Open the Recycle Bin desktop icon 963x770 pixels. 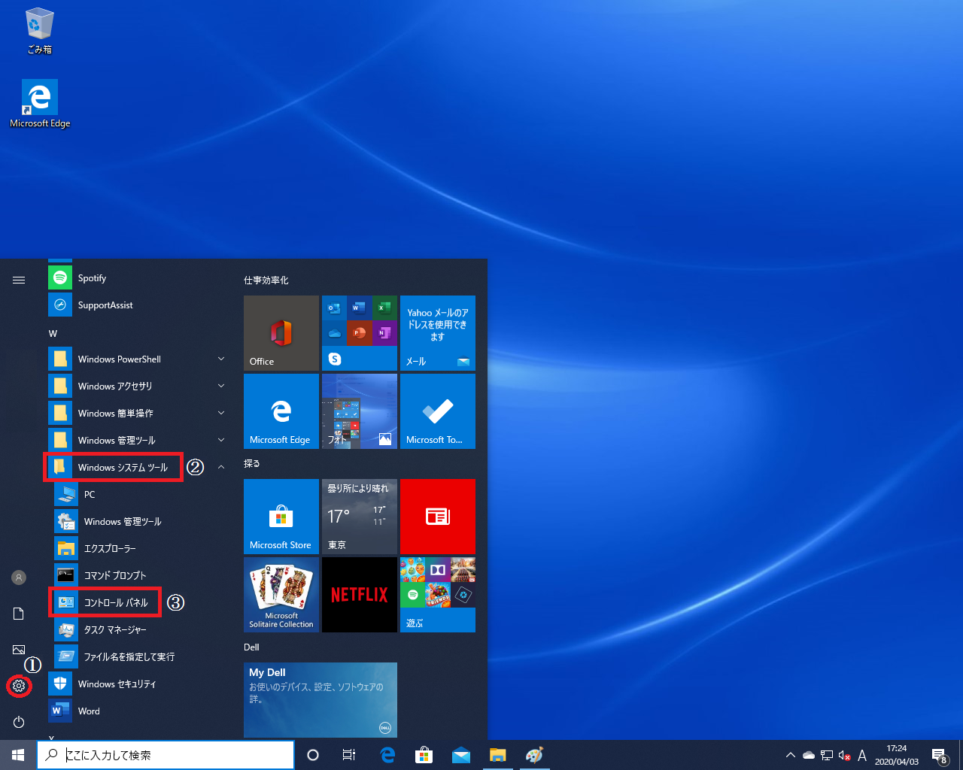click(x=39, y=32)
